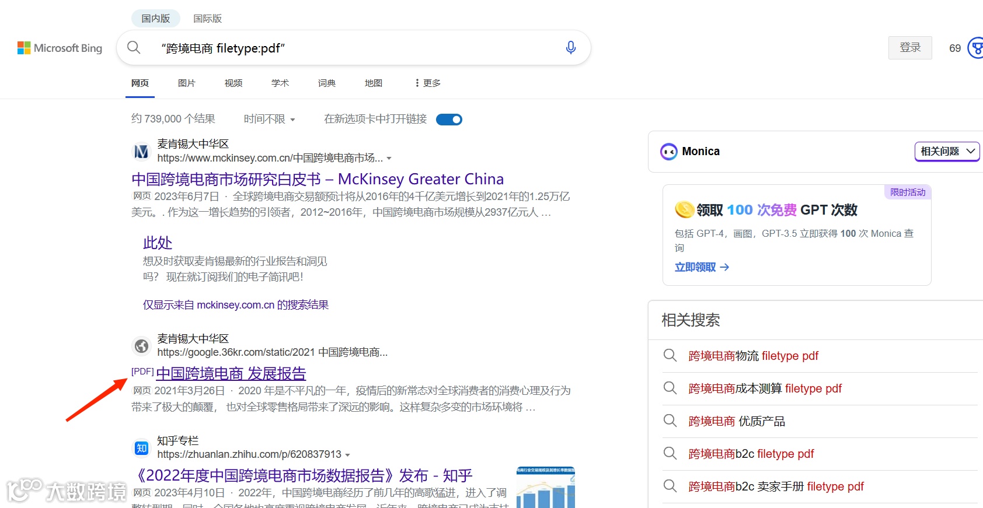Select the 学术 search tab
Viewport: 983px width, 508px height.
click(280, 83)
